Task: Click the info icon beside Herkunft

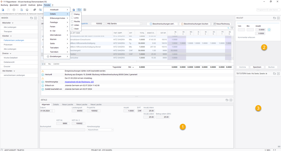Action: pyautogui.click(x=43, y=75)
